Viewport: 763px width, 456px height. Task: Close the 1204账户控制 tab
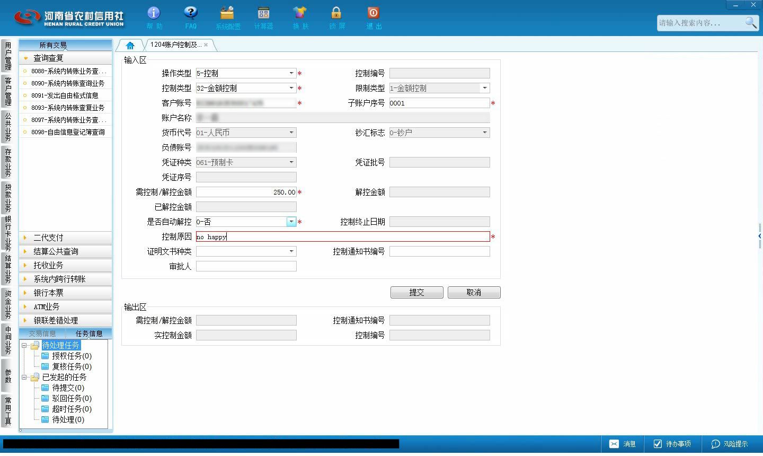tap(206, 45)
